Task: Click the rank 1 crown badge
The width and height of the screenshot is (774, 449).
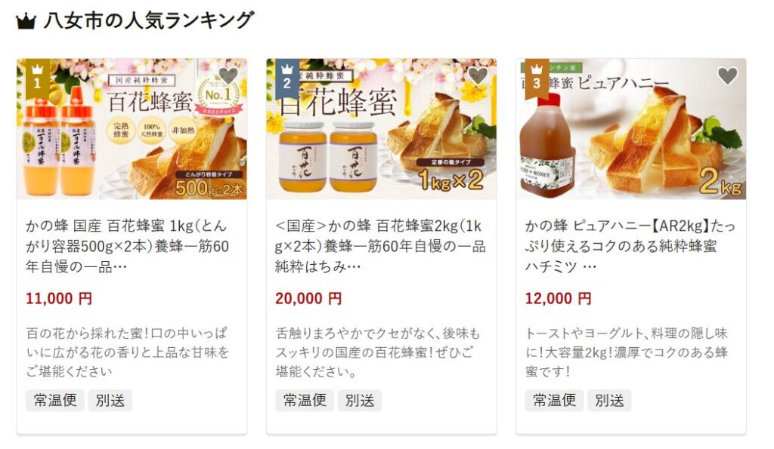Action: click(x=38, y=78)
